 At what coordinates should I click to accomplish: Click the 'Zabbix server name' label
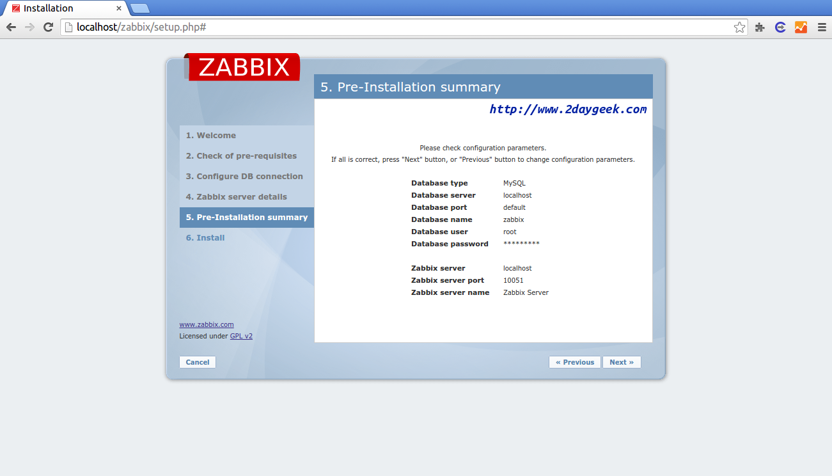click(x=450, y=292)
